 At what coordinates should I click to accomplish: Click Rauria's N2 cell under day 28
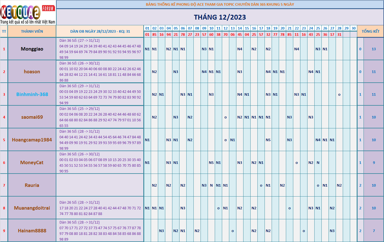coord(339,185)
